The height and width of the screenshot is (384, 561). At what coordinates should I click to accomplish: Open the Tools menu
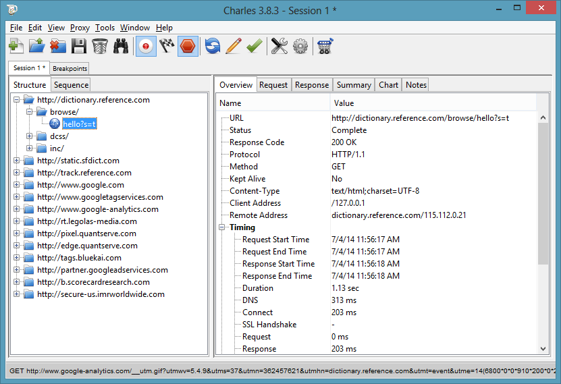tap(105, 28)
